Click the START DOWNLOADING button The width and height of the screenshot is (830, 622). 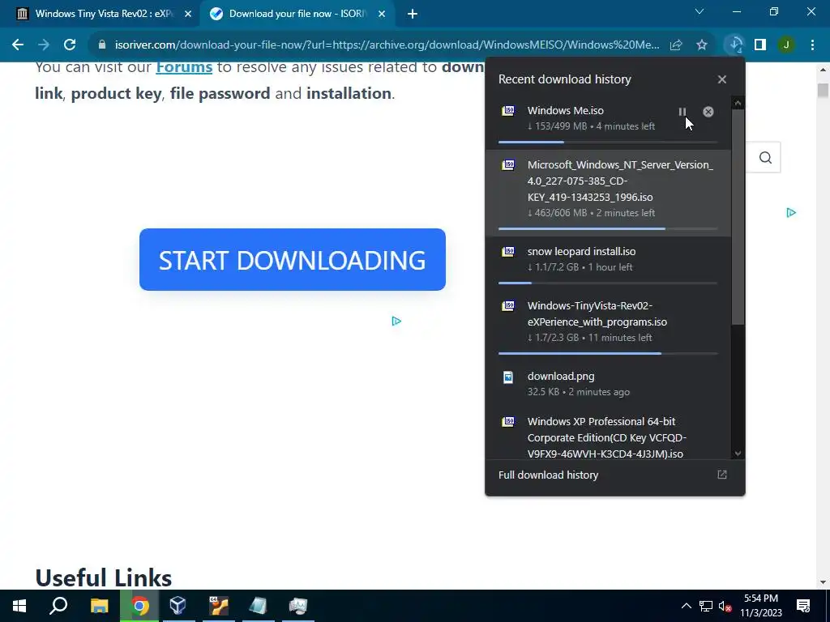[x=292, y=260]
